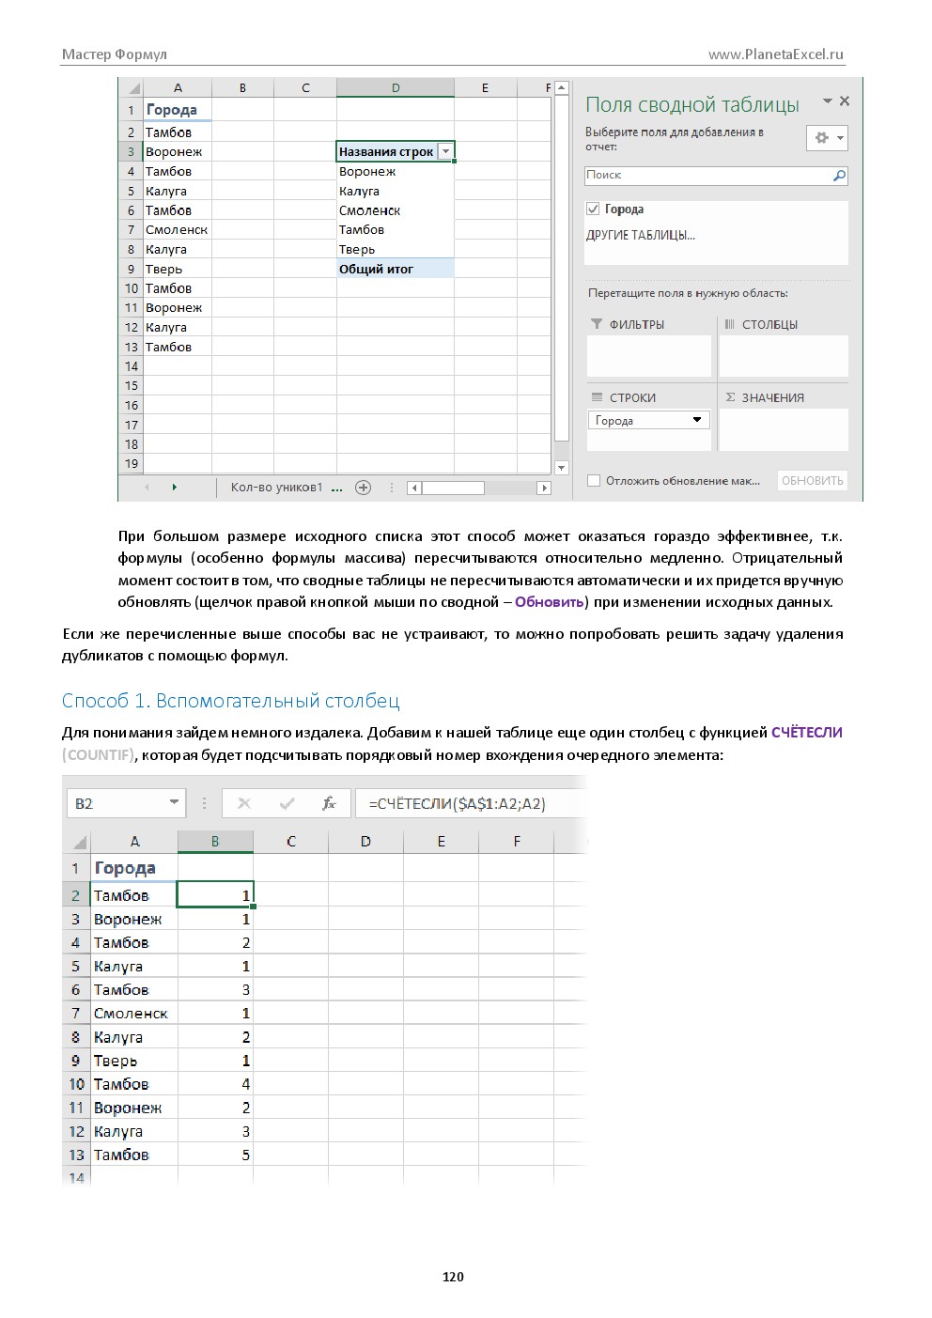Click the СЧЁТЕСЛИ function name in text
The width and height of the screenshot is (932, 1318).
click(806, 733)
